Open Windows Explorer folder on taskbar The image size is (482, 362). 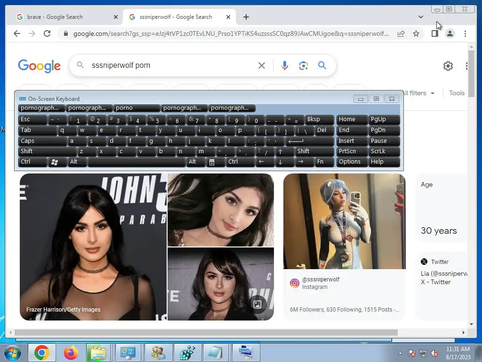pyautogui.click(x=98, y=353)
